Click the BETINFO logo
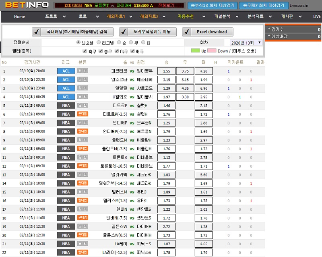The width and height of the screenshot is (322, 257). click(26, 5)
